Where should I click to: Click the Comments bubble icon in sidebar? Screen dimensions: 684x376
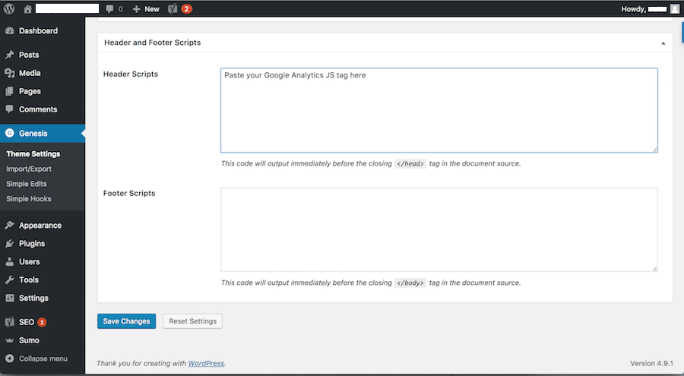[9, 109]
